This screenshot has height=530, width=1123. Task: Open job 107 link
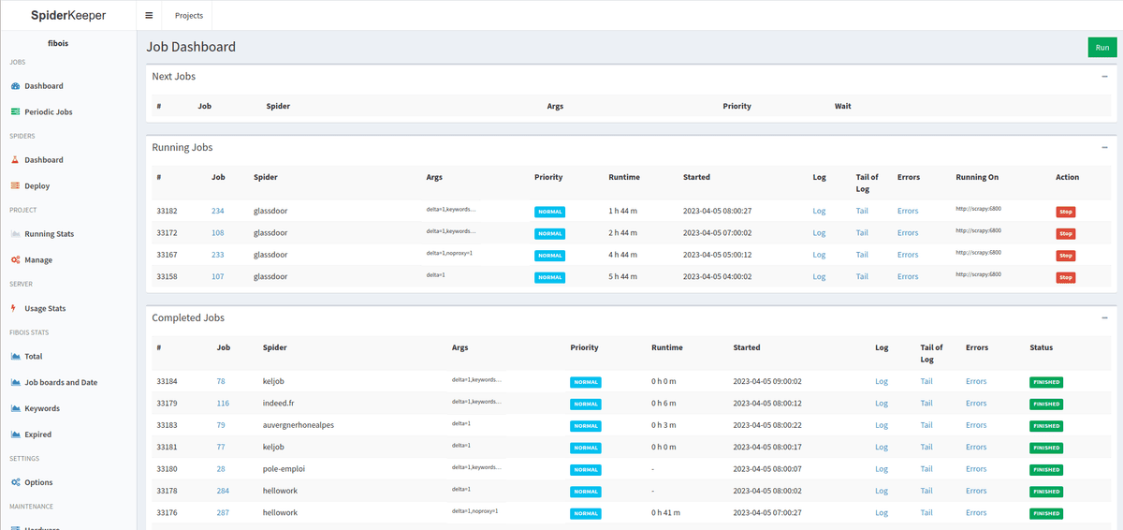pos(218,277)
